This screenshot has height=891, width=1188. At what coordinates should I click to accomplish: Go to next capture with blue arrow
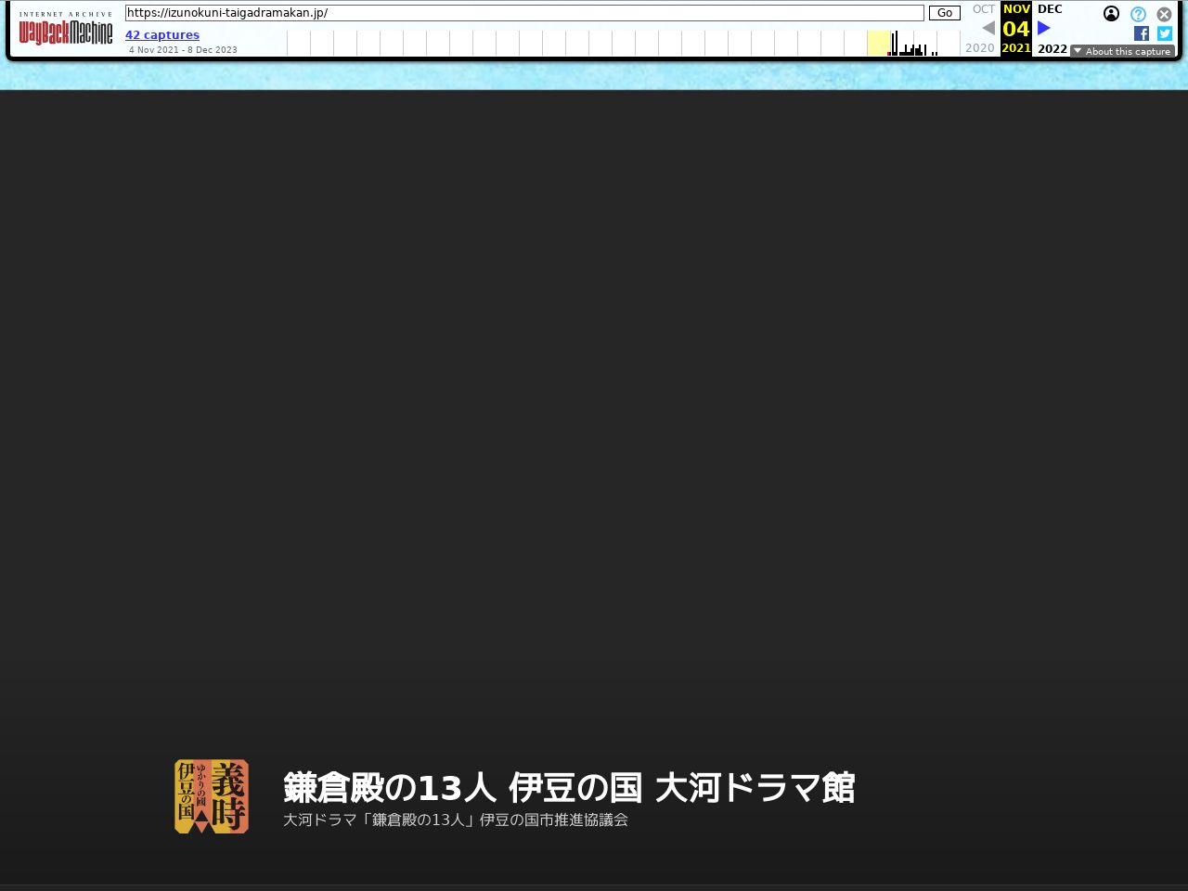coord(1044,28)
